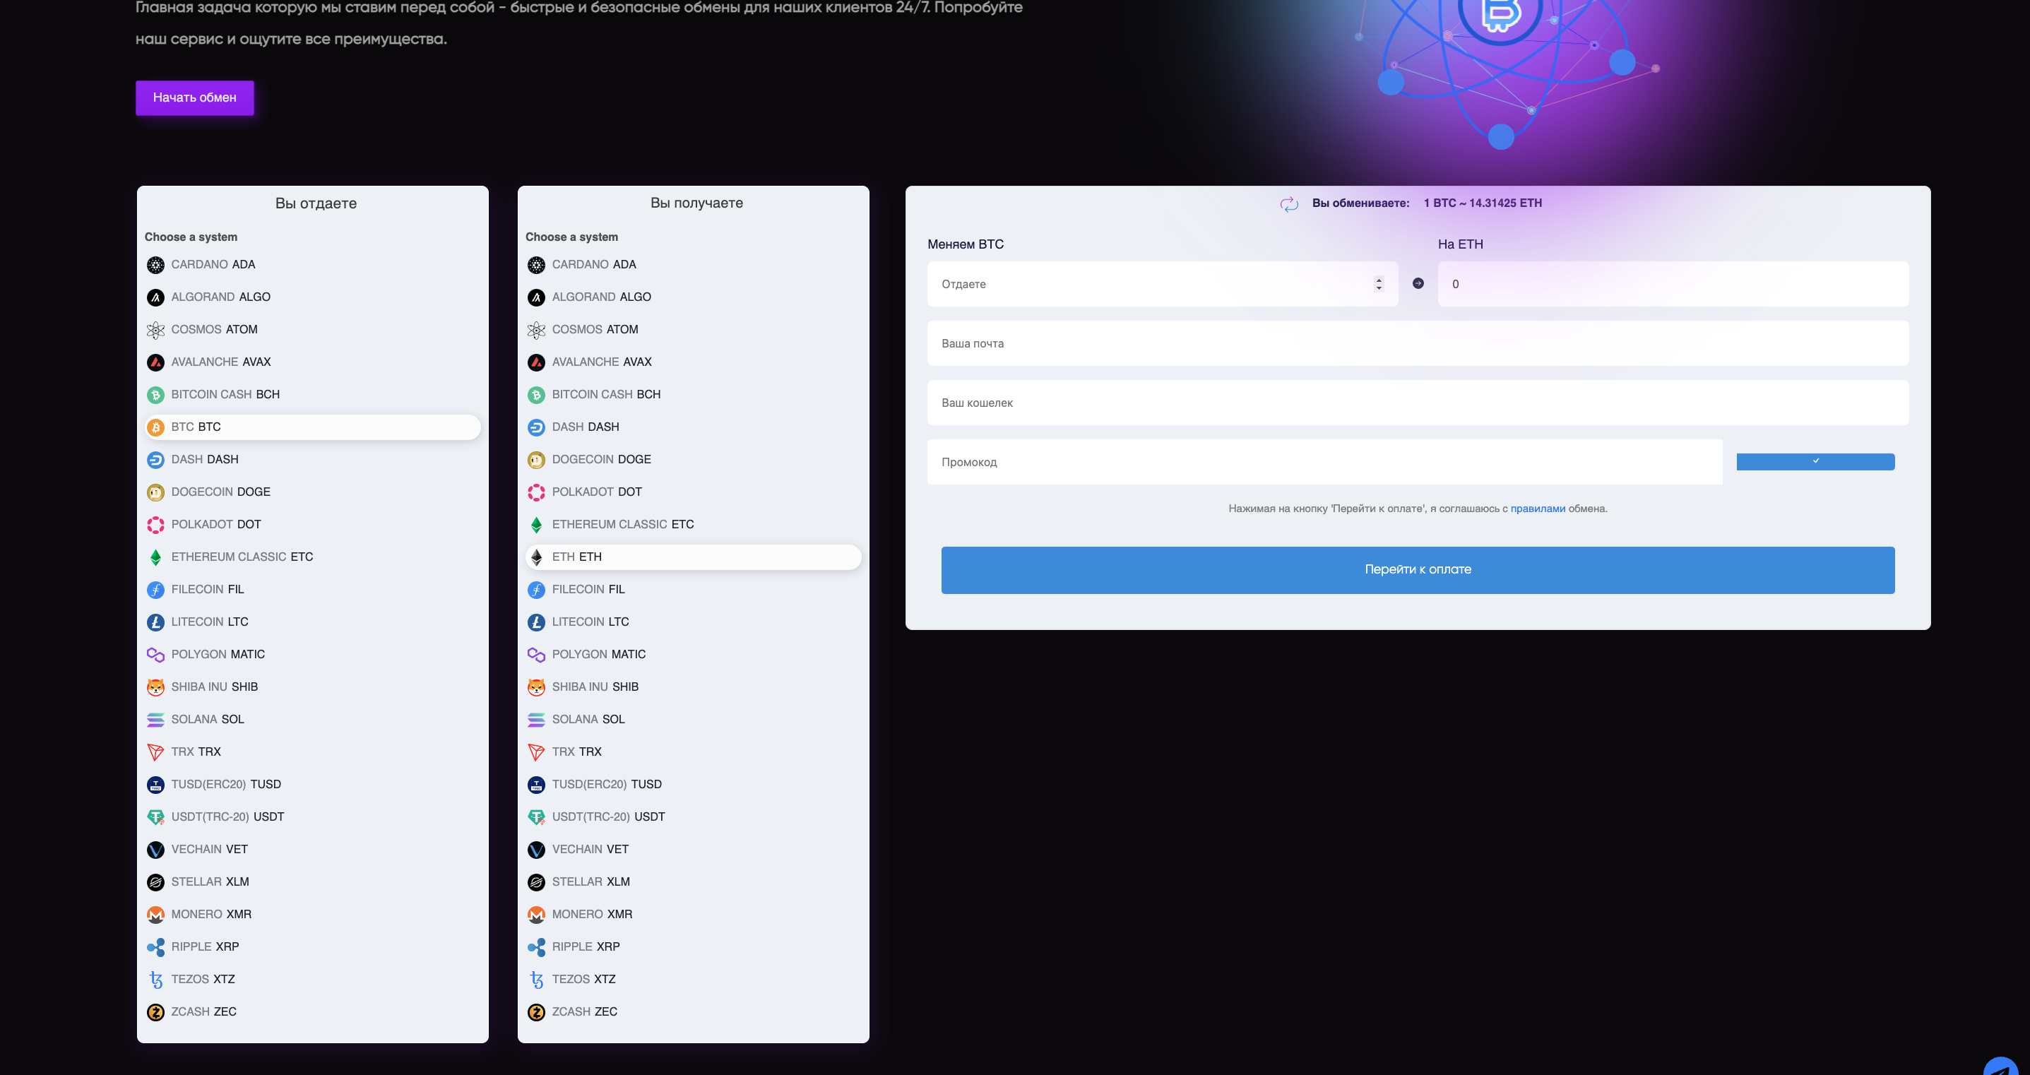Click the Telegram chat icon at bottom corner
This screenshot has height=1075, width=2030.
(x=2000, y=1067)
